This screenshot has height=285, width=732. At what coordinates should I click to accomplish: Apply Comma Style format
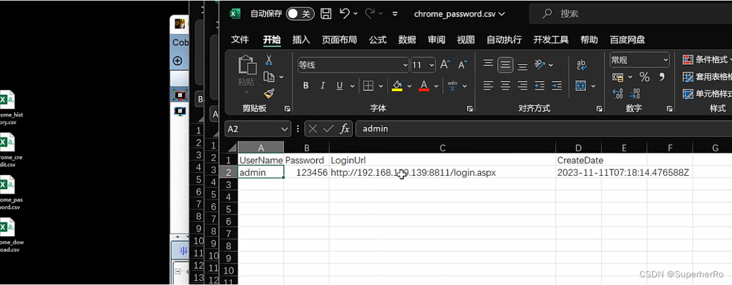pyautogui.click(x=662, y=77)
